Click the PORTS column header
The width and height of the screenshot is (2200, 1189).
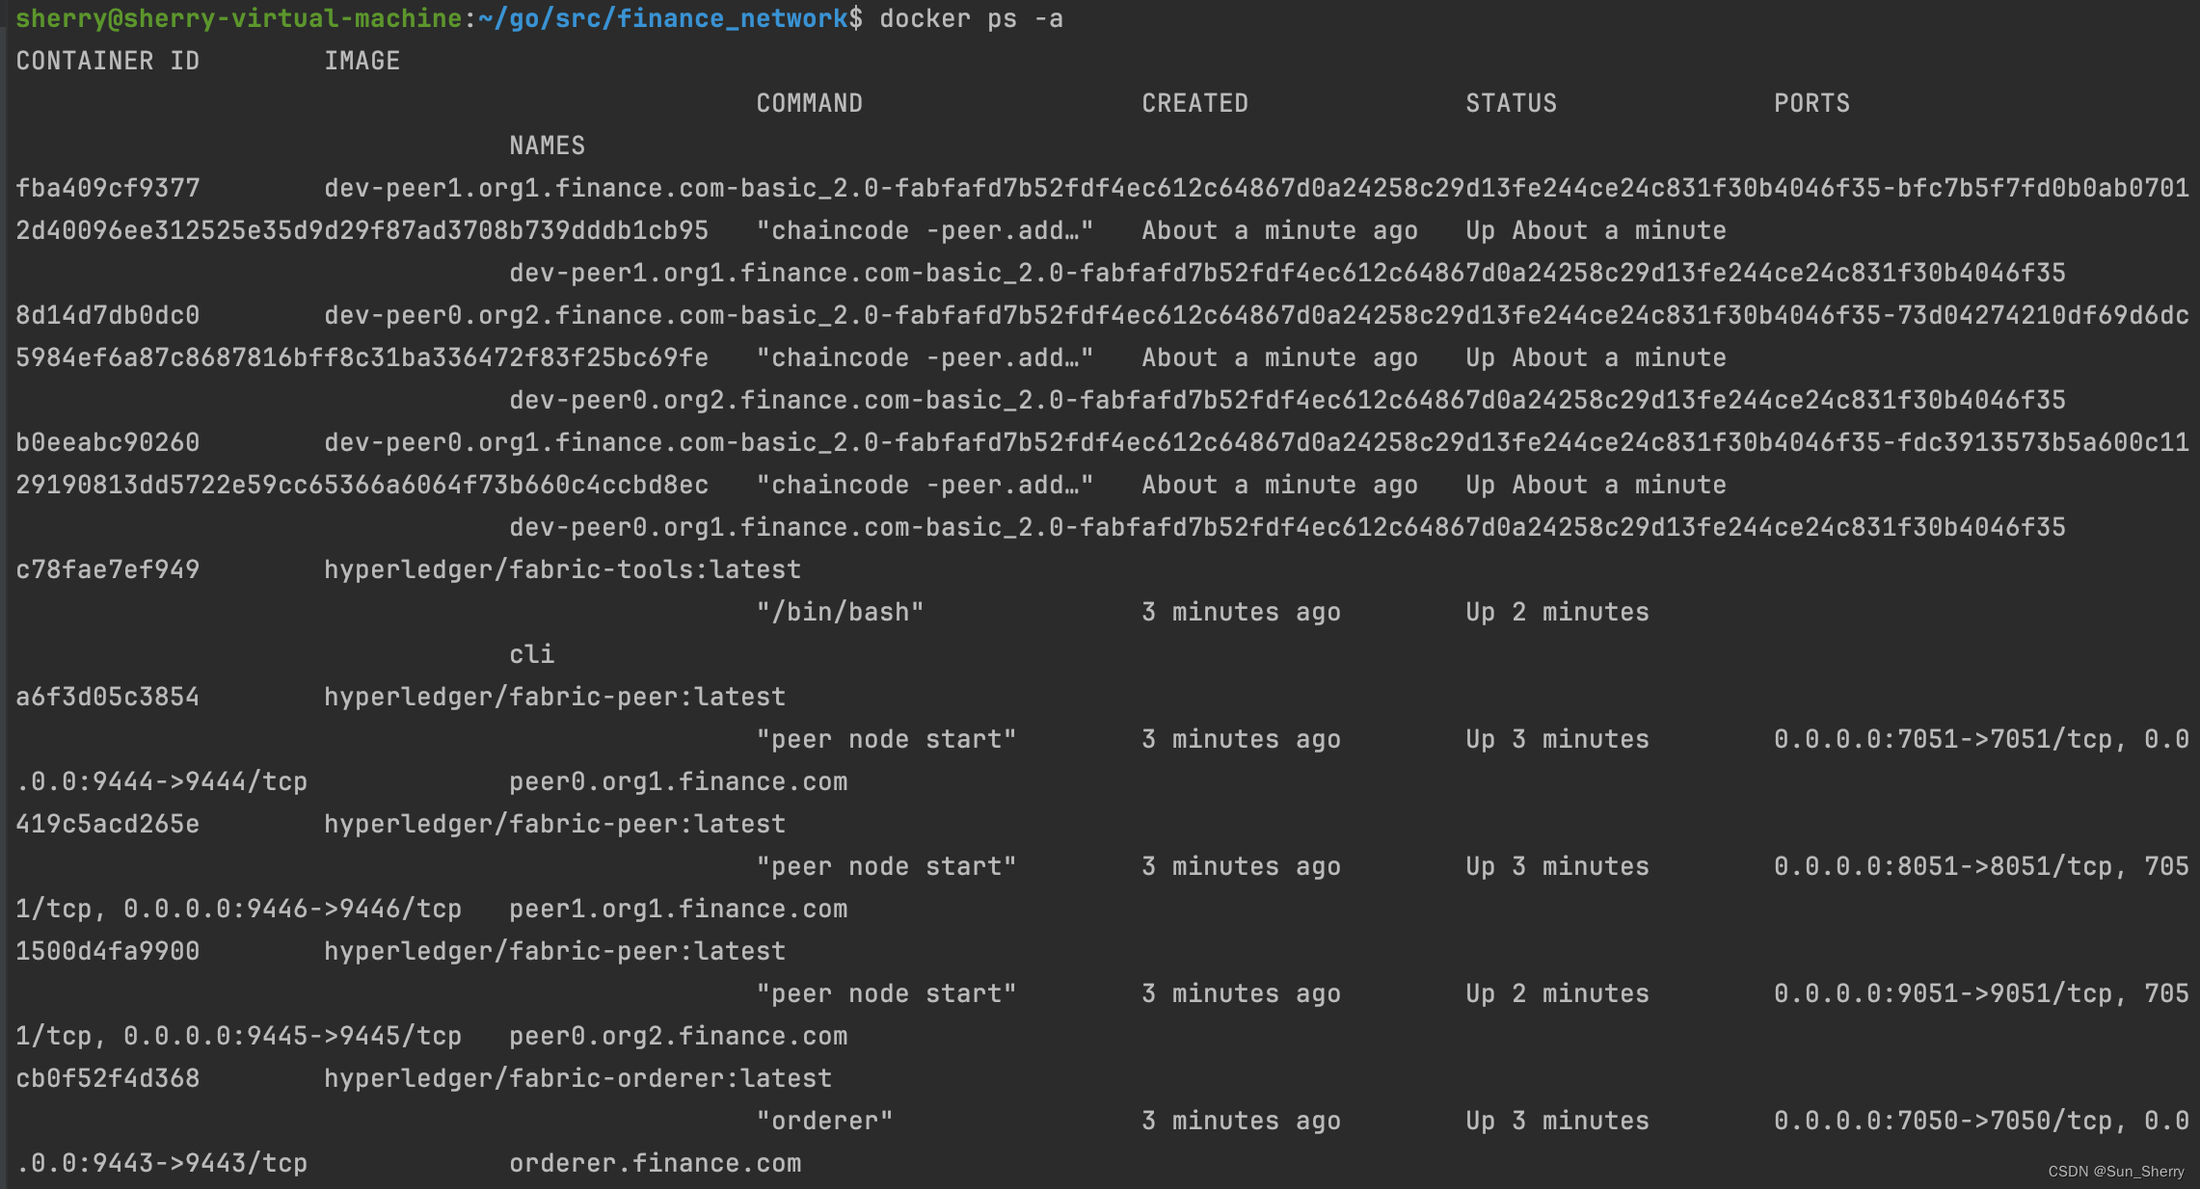pyautogui.click(x=1812, y=104)
